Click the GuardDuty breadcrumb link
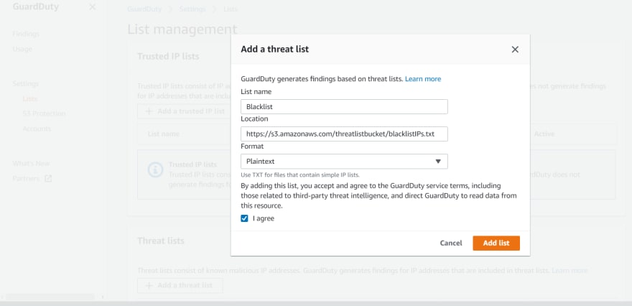This screenshot has height=306, width=632. (x=143, y=9)
